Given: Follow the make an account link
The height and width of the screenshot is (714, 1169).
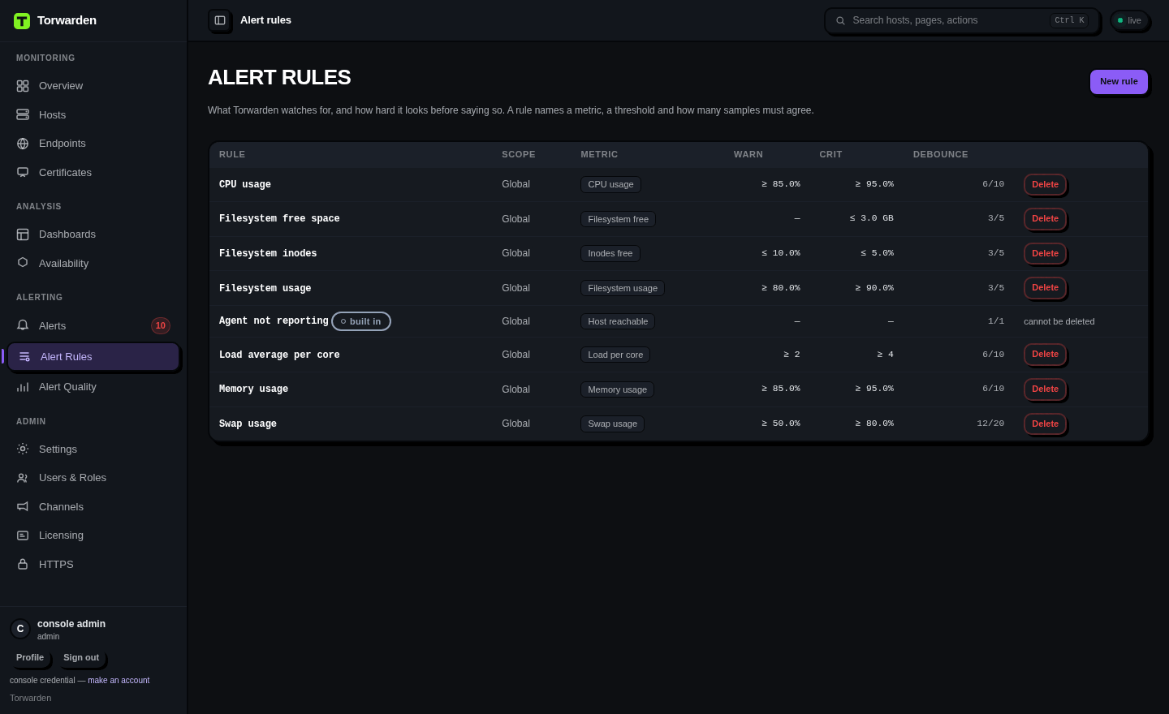Looking at the screenshot, I should point(119,681).
